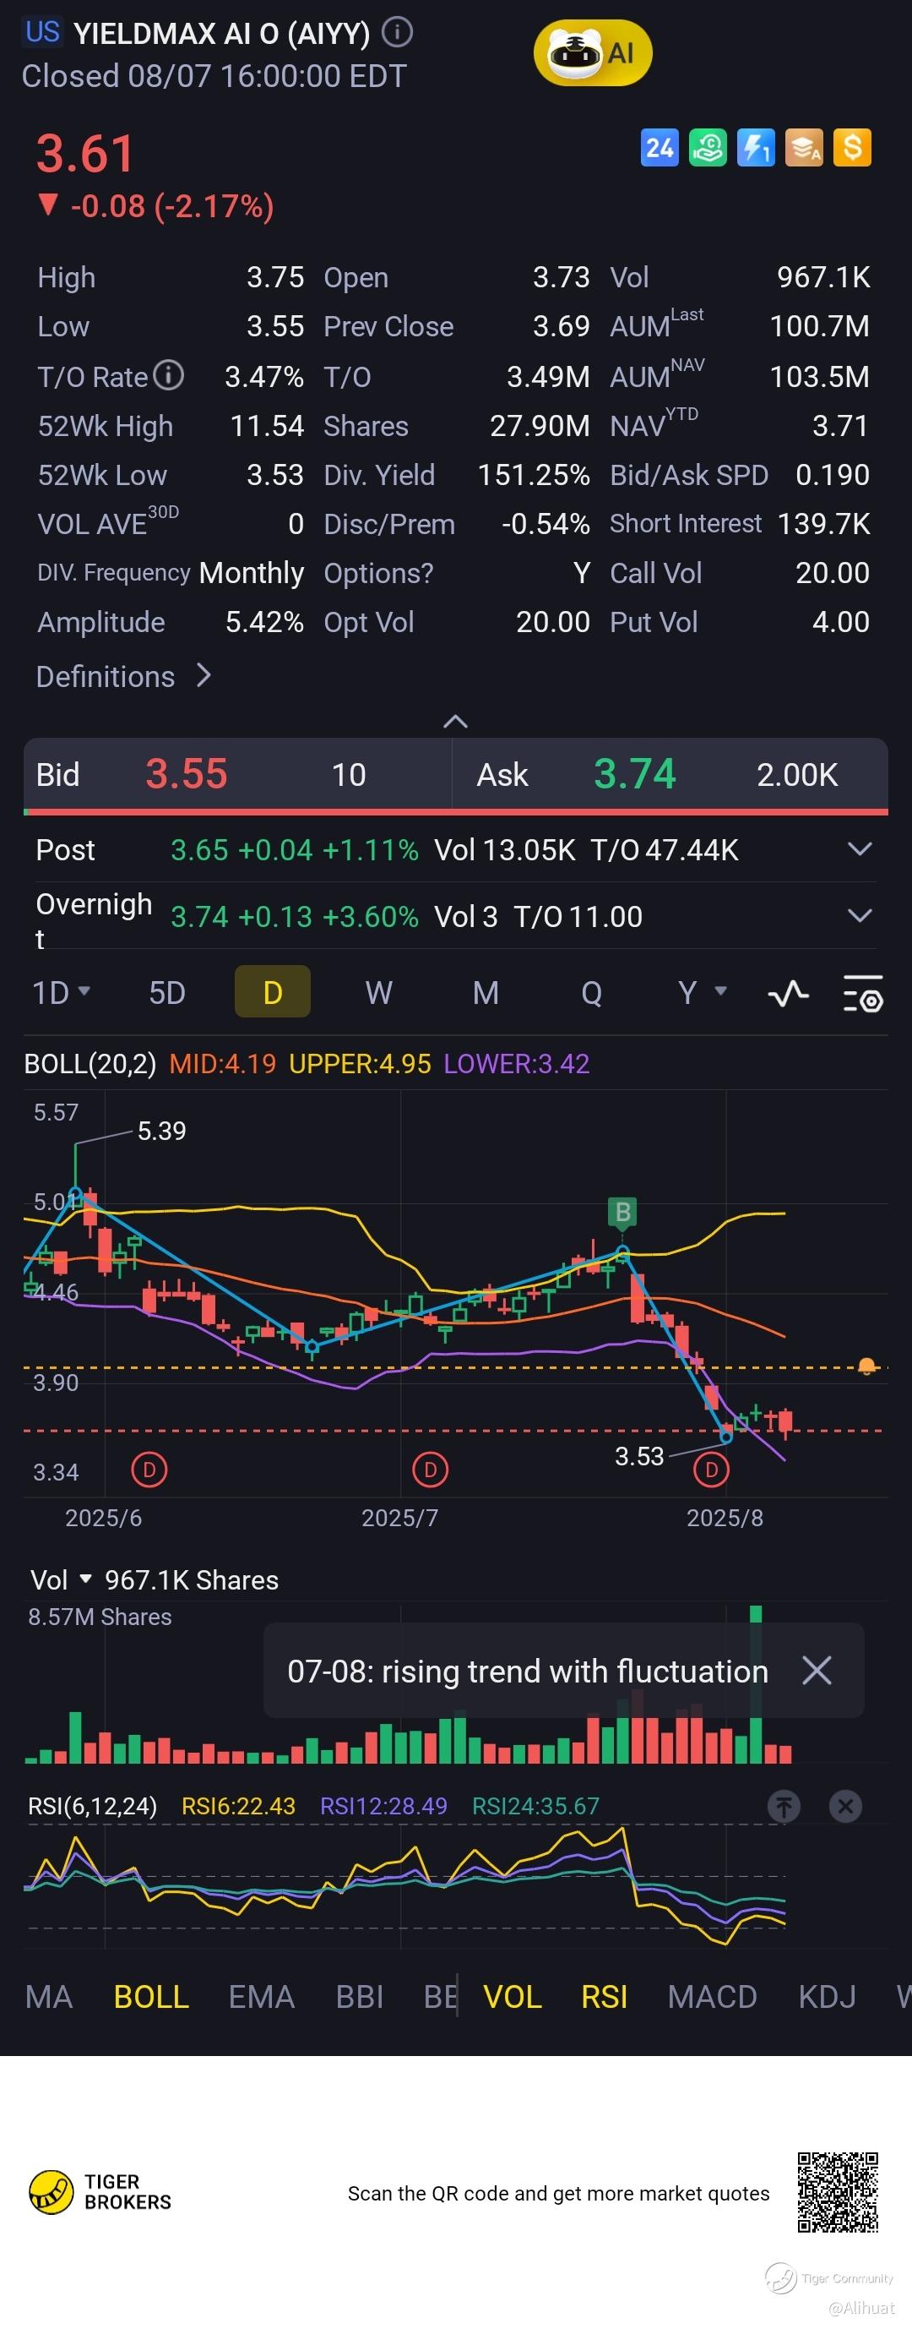Open the orange stacked layers icon
912x2329 pixels.
[x=804, y=147]
